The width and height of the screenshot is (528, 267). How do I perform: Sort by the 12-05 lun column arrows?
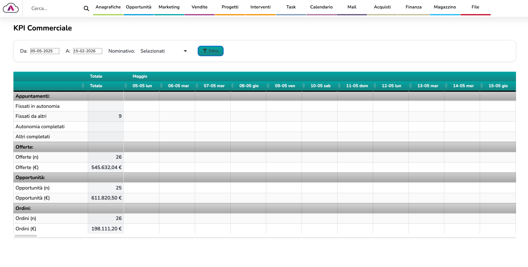(410, 86)
